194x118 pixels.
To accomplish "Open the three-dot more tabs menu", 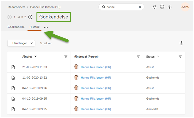I will point(46,27).
